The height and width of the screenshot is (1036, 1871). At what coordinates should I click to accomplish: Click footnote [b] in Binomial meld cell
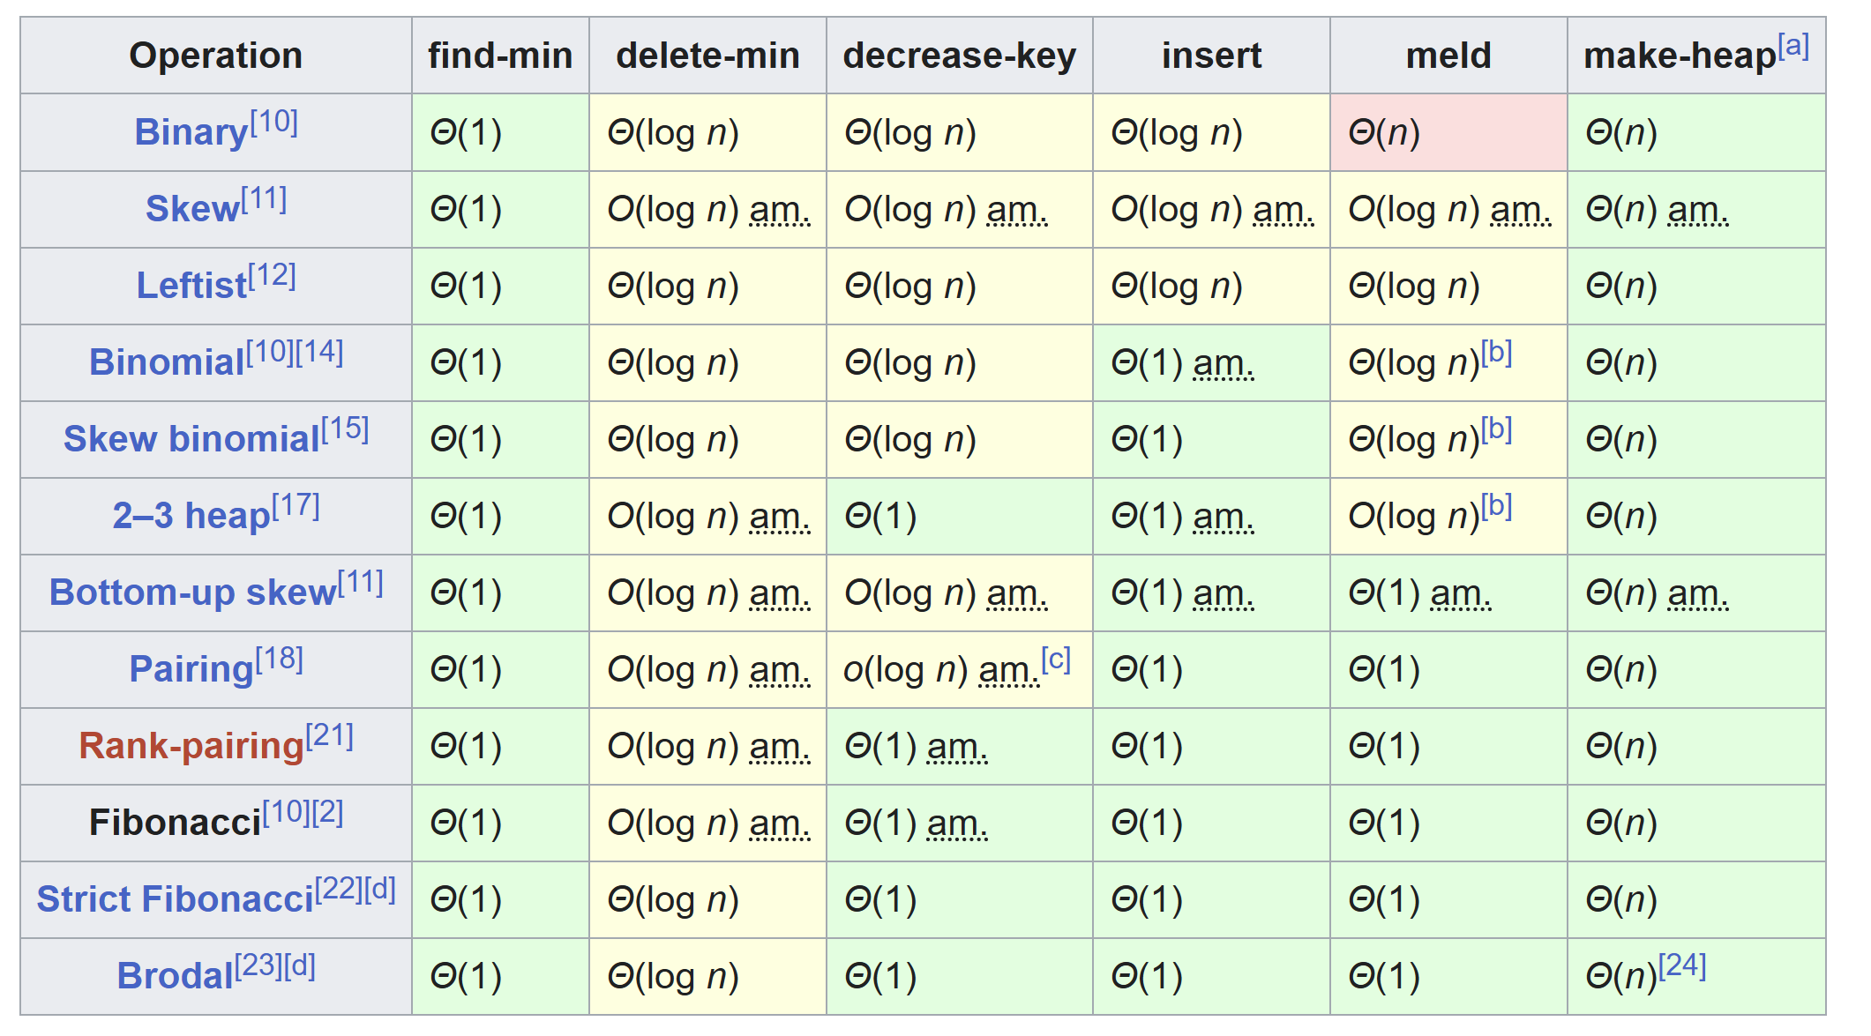tap(1496, 353)
